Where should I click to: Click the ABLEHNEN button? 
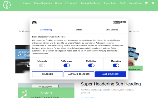click(x=47, y=74)
